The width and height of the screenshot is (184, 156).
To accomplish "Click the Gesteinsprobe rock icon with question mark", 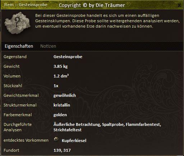I will coord(17,23).
